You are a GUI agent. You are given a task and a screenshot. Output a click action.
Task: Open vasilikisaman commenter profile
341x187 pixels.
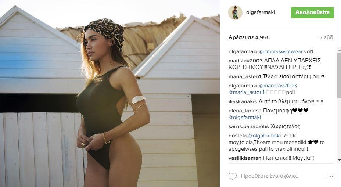245,158
